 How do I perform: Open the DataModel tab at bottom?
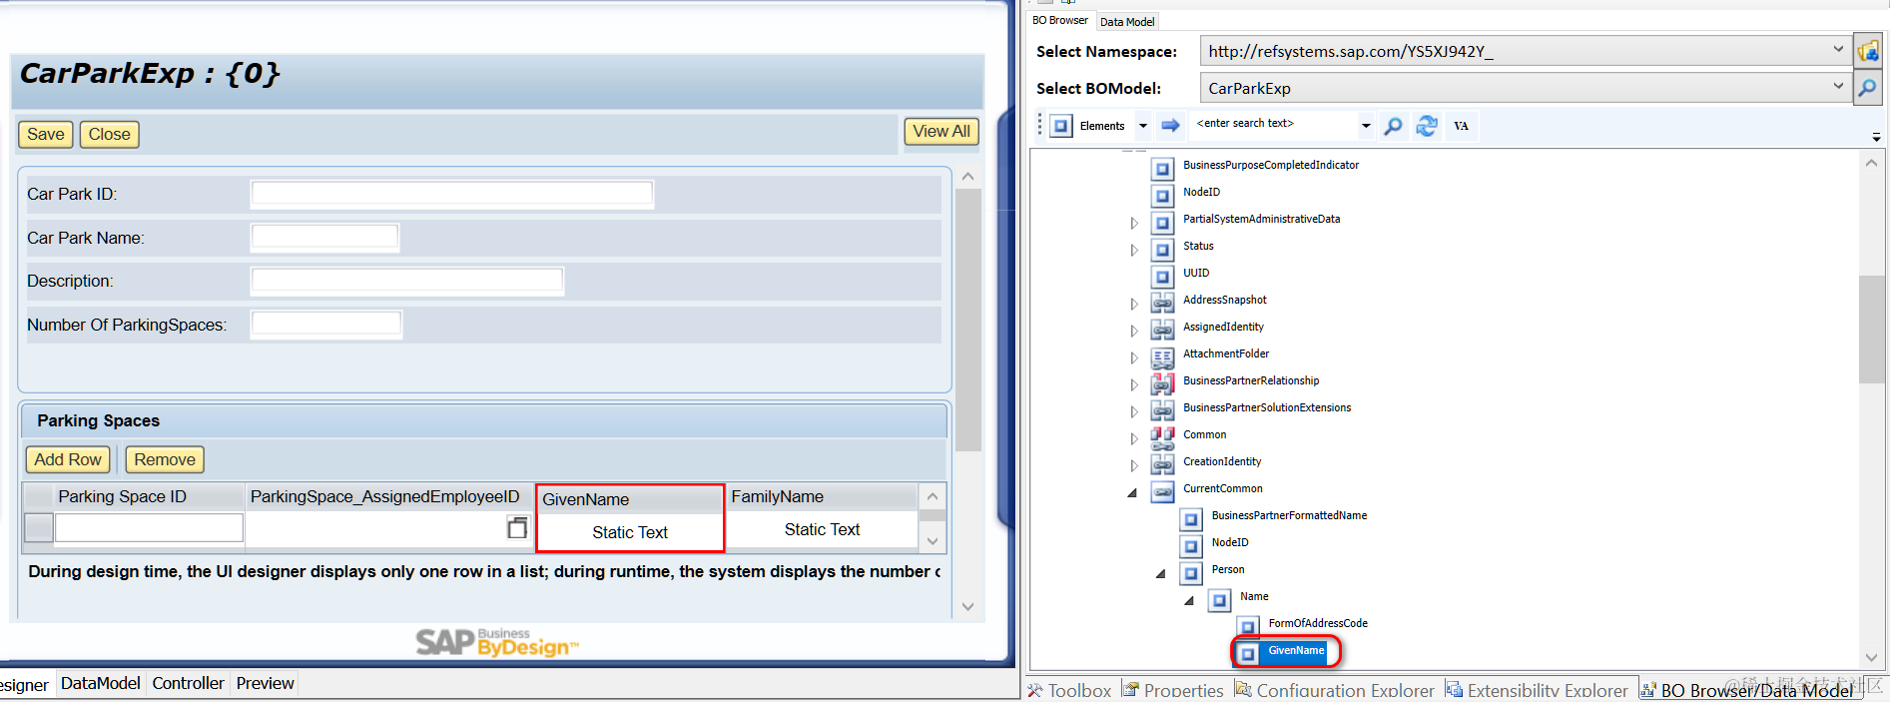[x=101, y=683]
